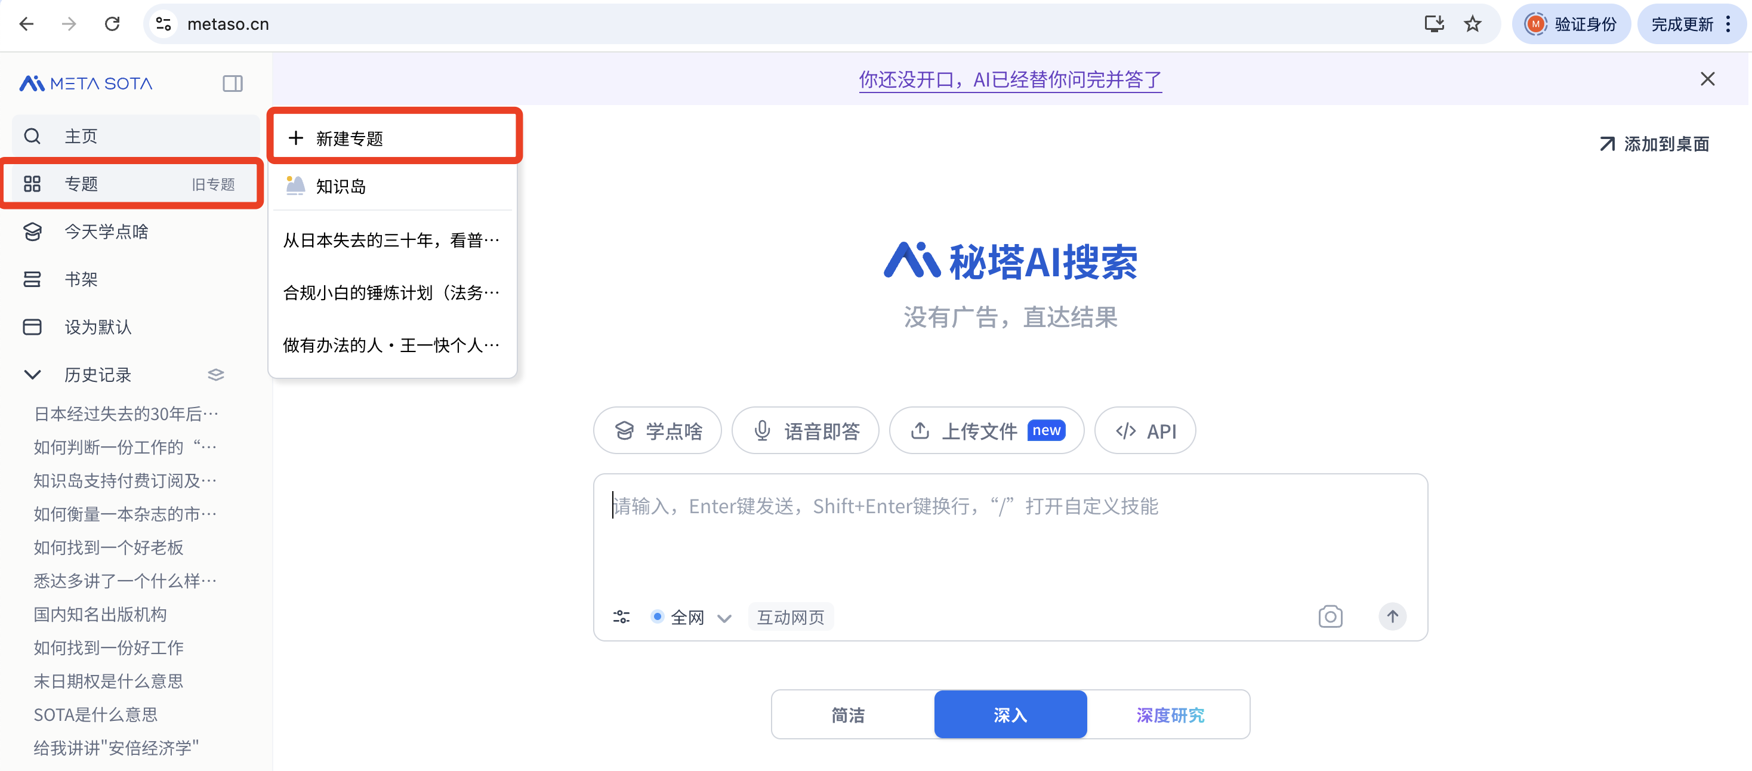
Task: Focus the main search input box
Action: point(1009,537)
